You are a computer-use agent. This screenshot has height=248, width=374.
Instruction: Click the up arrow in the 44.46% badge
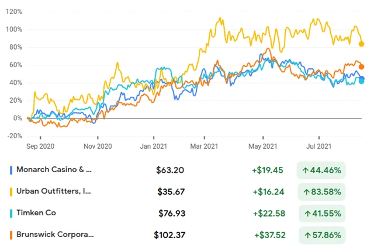pos(306,170)
